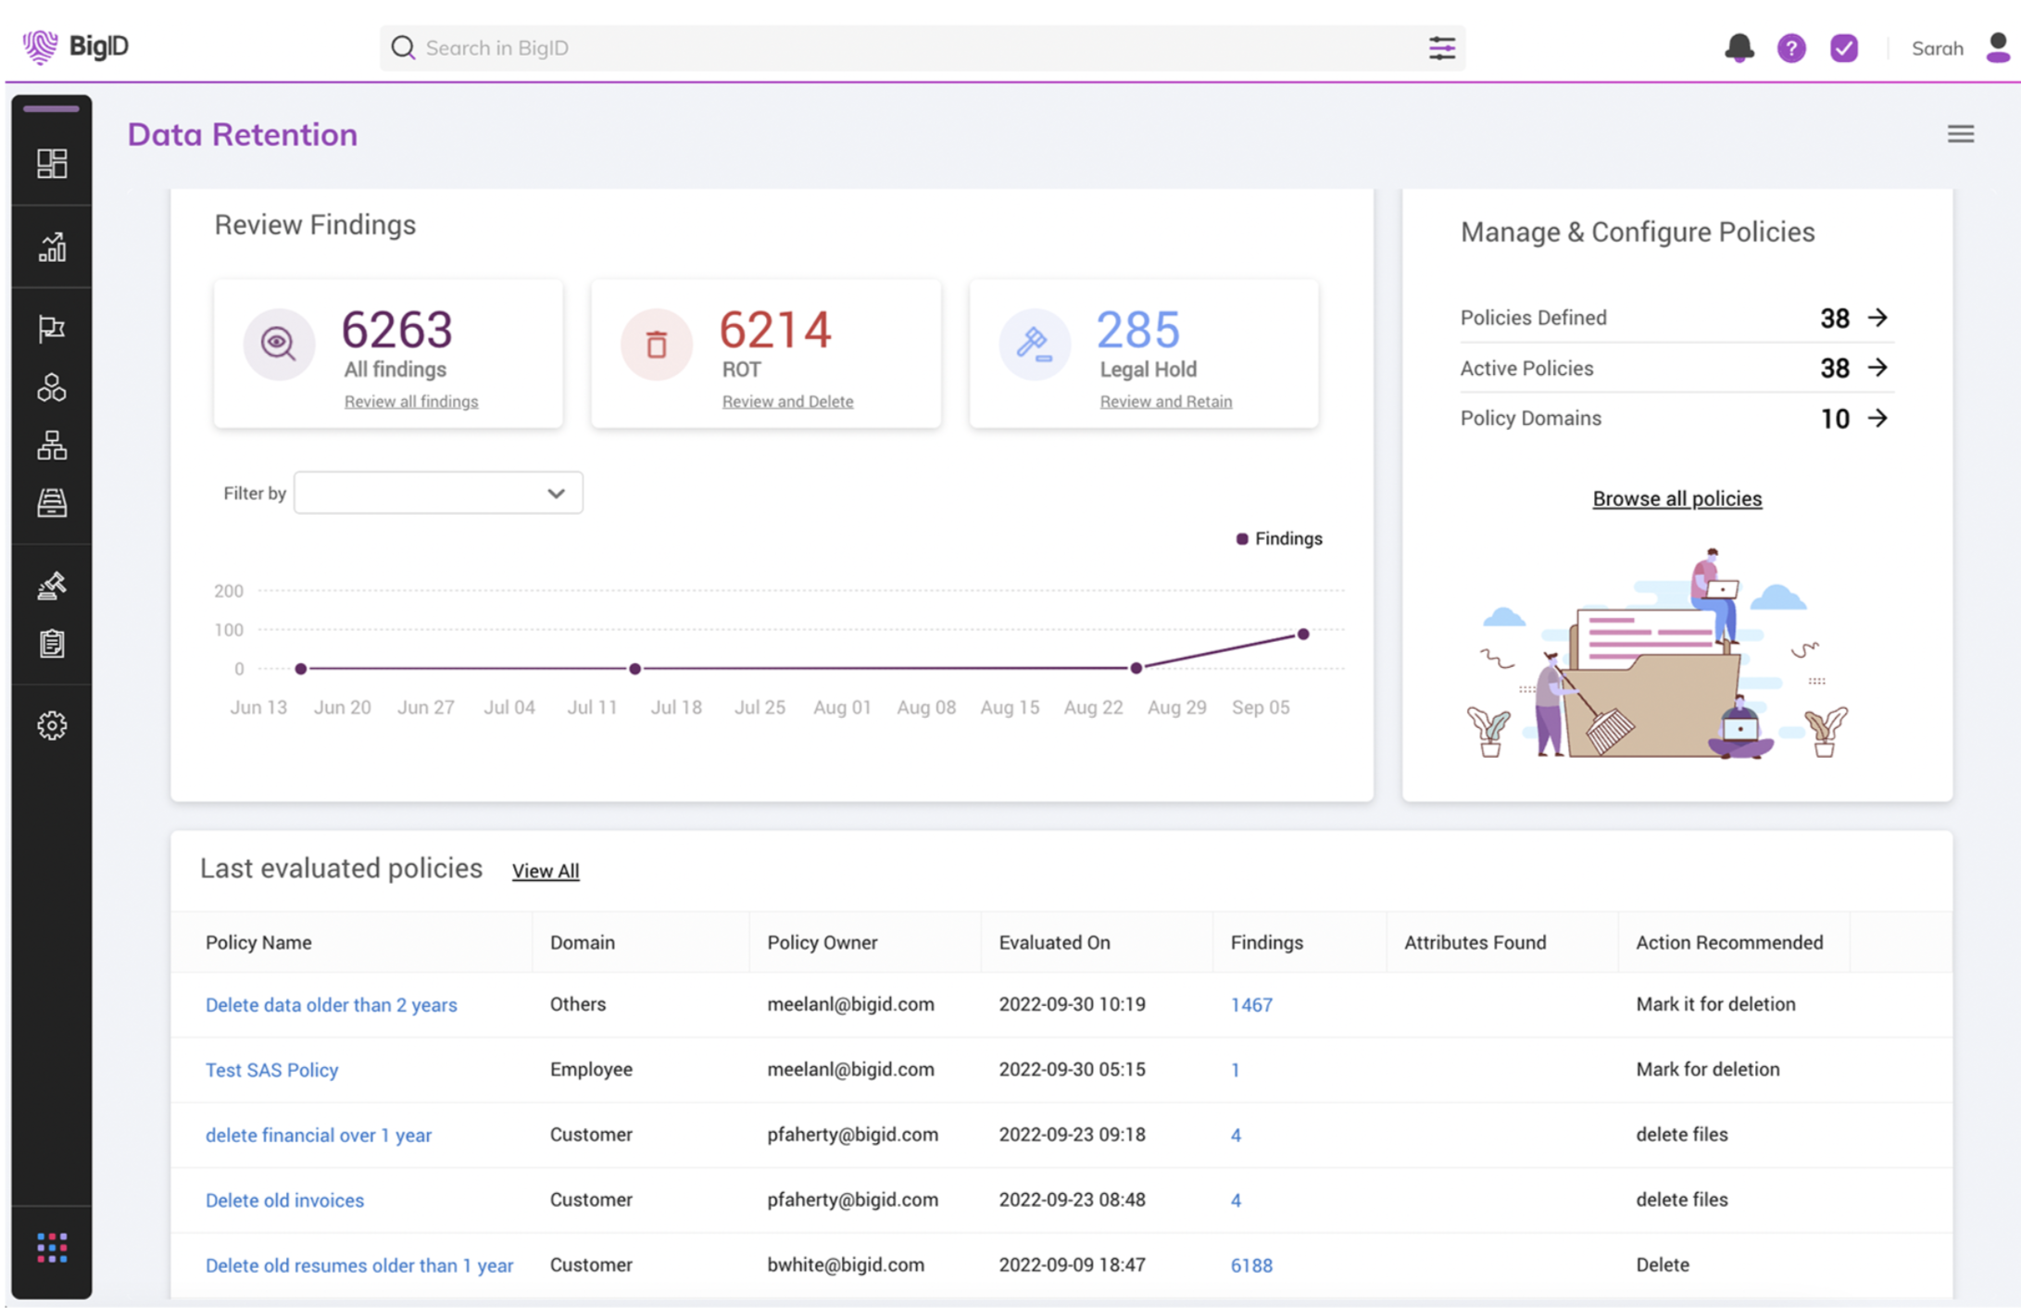Click the 'Others' domain cell
Viewport: 2021px width, 1308px height.
577,1004
